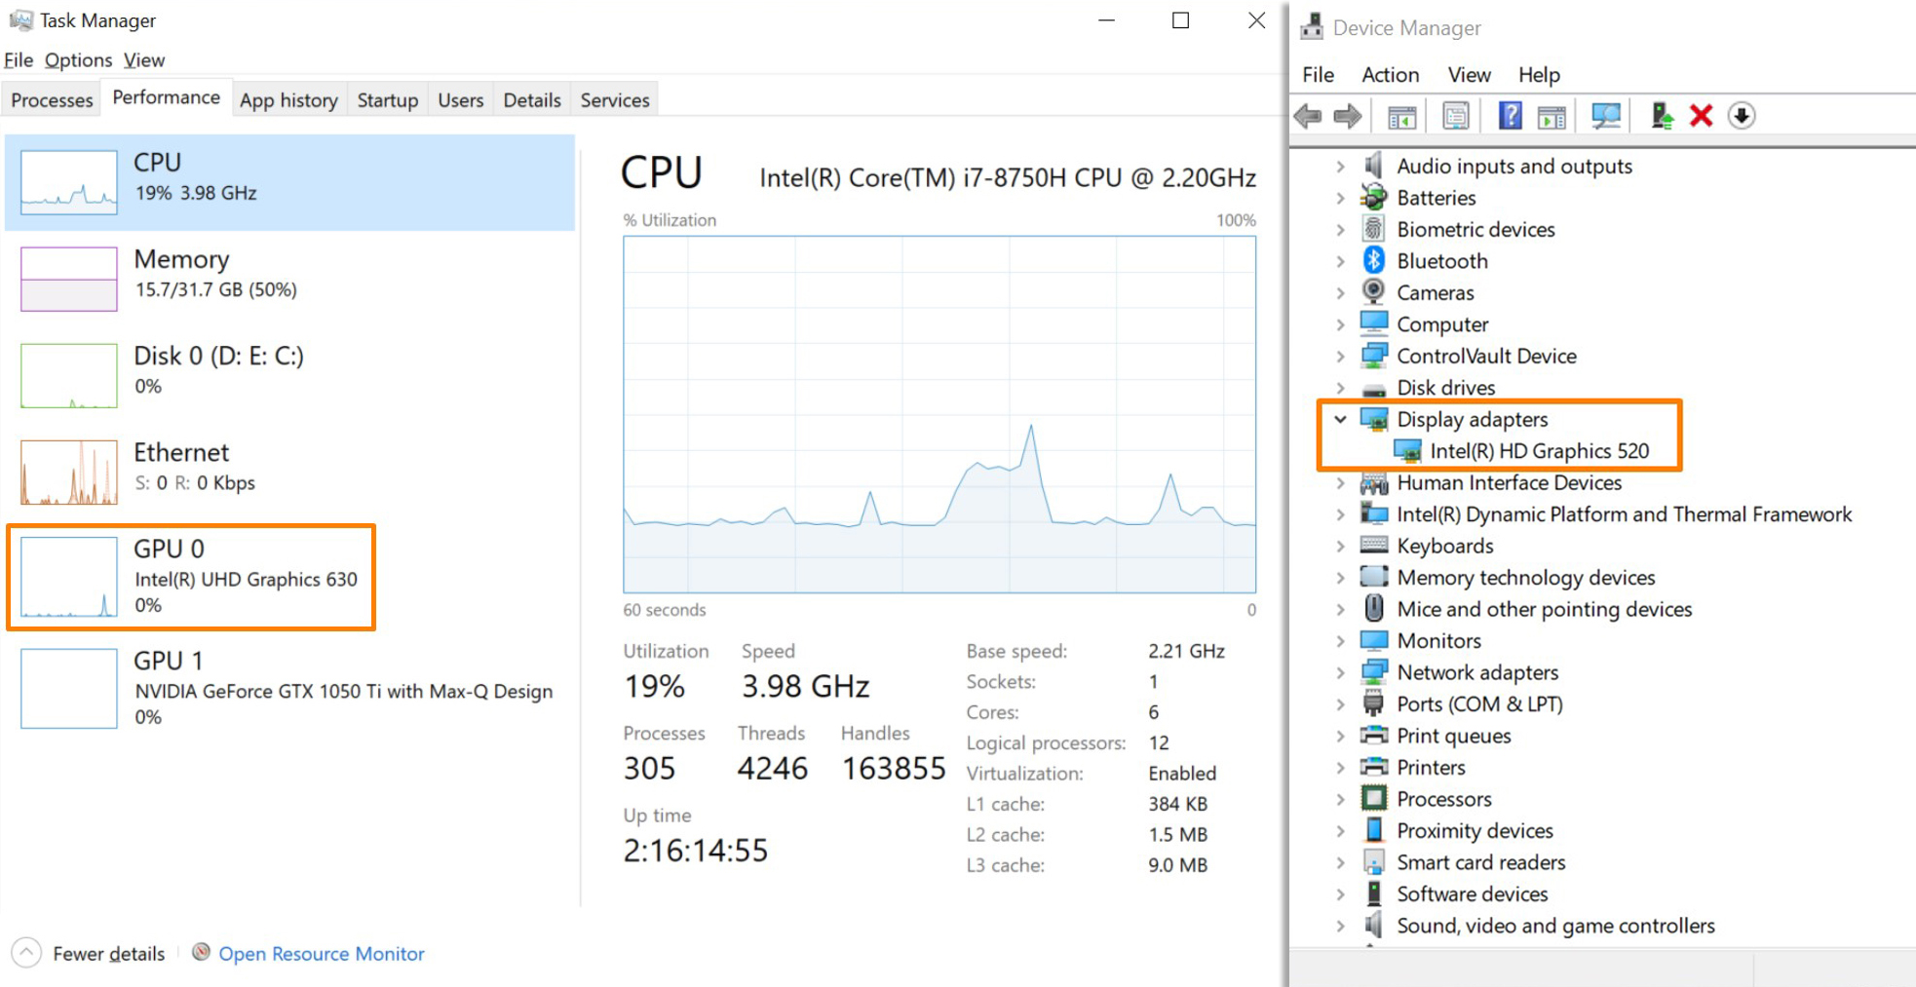
Task: Open the Options menu in Task Manager
Action: [78, 59]
